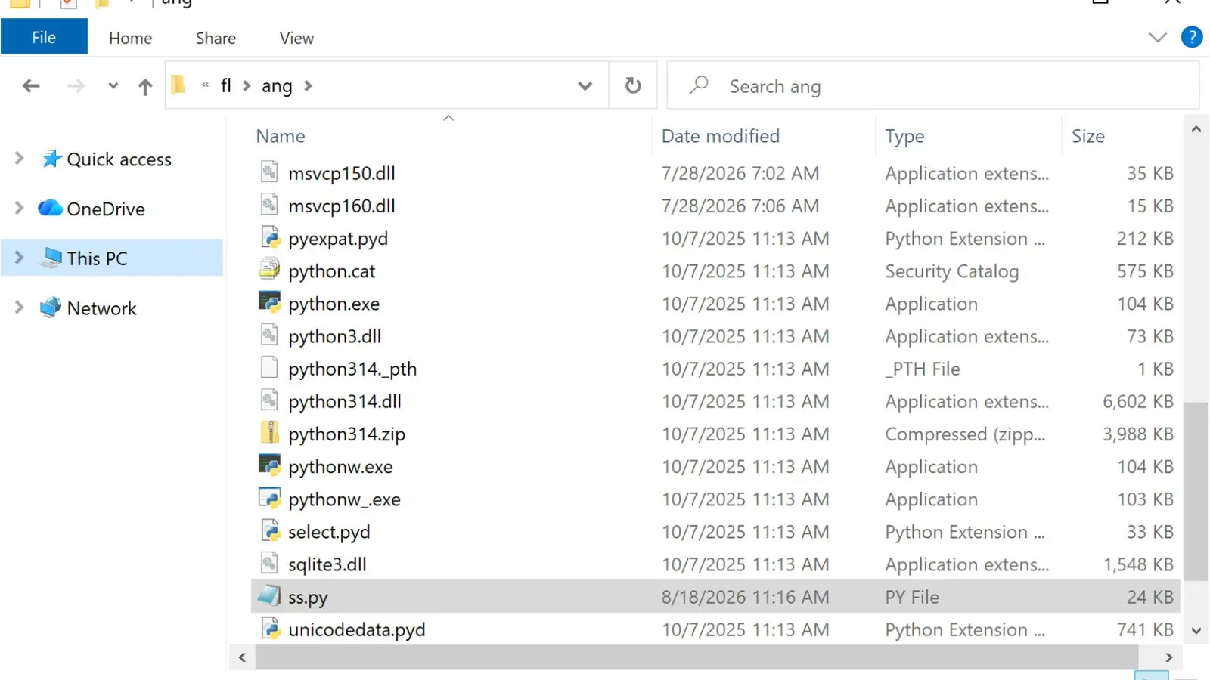Open the File menu
Viewport: 1210px width, 680px height.
[x=44, y=37]
